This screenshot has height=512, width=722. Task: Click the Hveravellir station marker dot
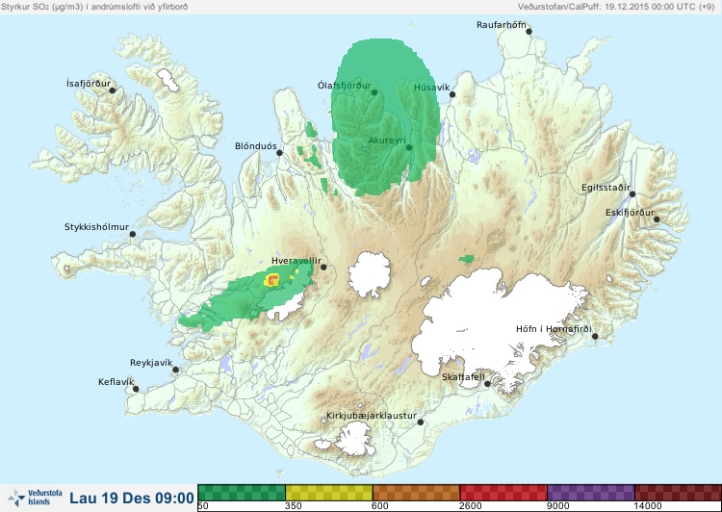[323, 267]
